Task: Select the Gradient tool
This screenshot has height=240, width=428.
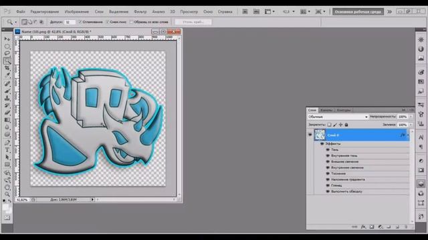Action: click(7, 120)
